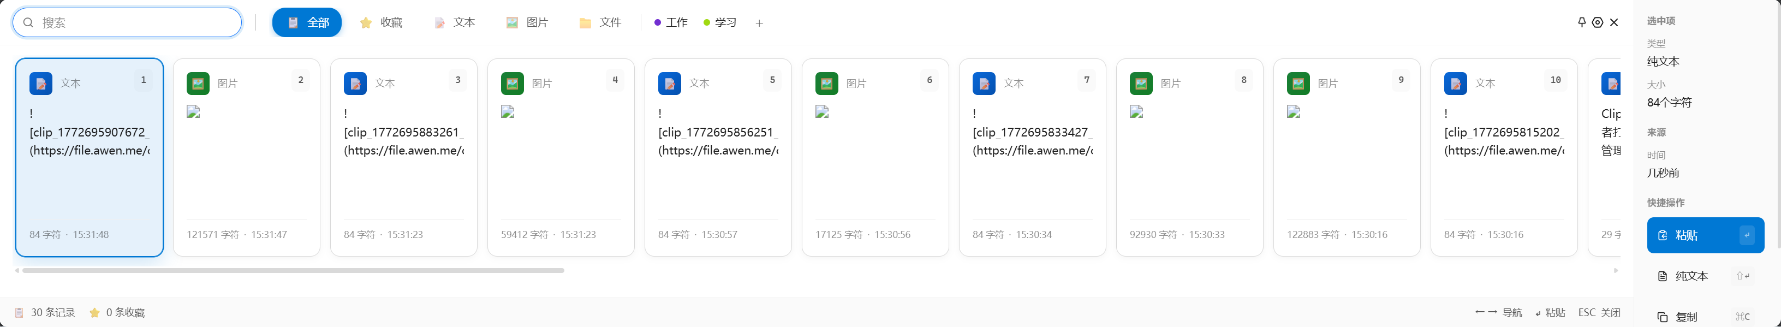The height and width of the screenshot is (327, 1781).
Task: Click the image type icon on card 2
Action: click(199, 84)
